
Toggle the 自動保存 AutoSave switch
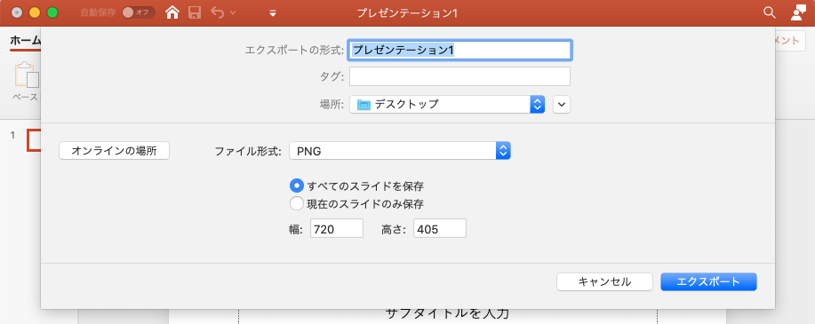pyautogui.click(x=139, y=13)
